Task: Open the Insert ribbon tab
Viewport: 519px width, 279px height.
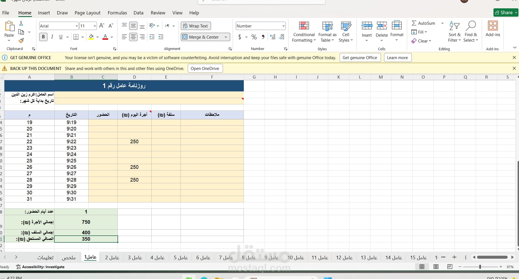Action: point(44,13)
